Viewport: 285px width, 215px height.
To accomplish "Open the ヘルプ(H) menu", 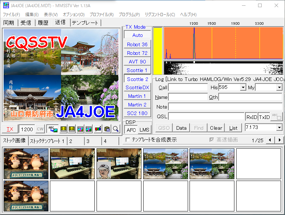I will click(188, 15).
